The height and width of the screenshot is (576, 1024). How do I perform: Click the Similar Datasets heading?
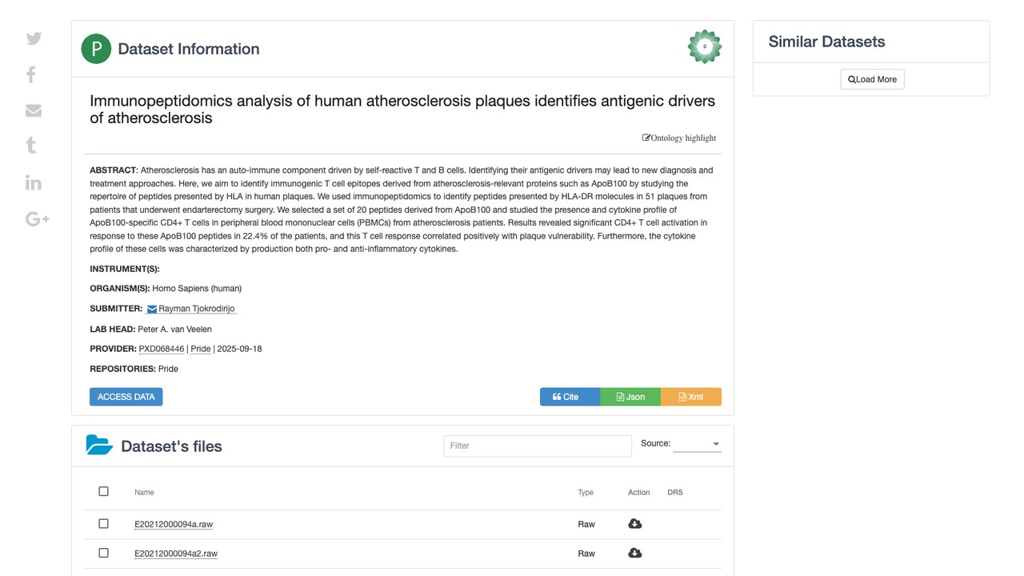pyautogui.click(x=827, y=42)
